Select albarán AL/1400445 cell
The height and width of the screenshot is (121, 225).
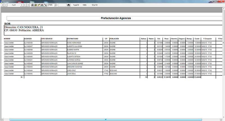coord(28,74)
